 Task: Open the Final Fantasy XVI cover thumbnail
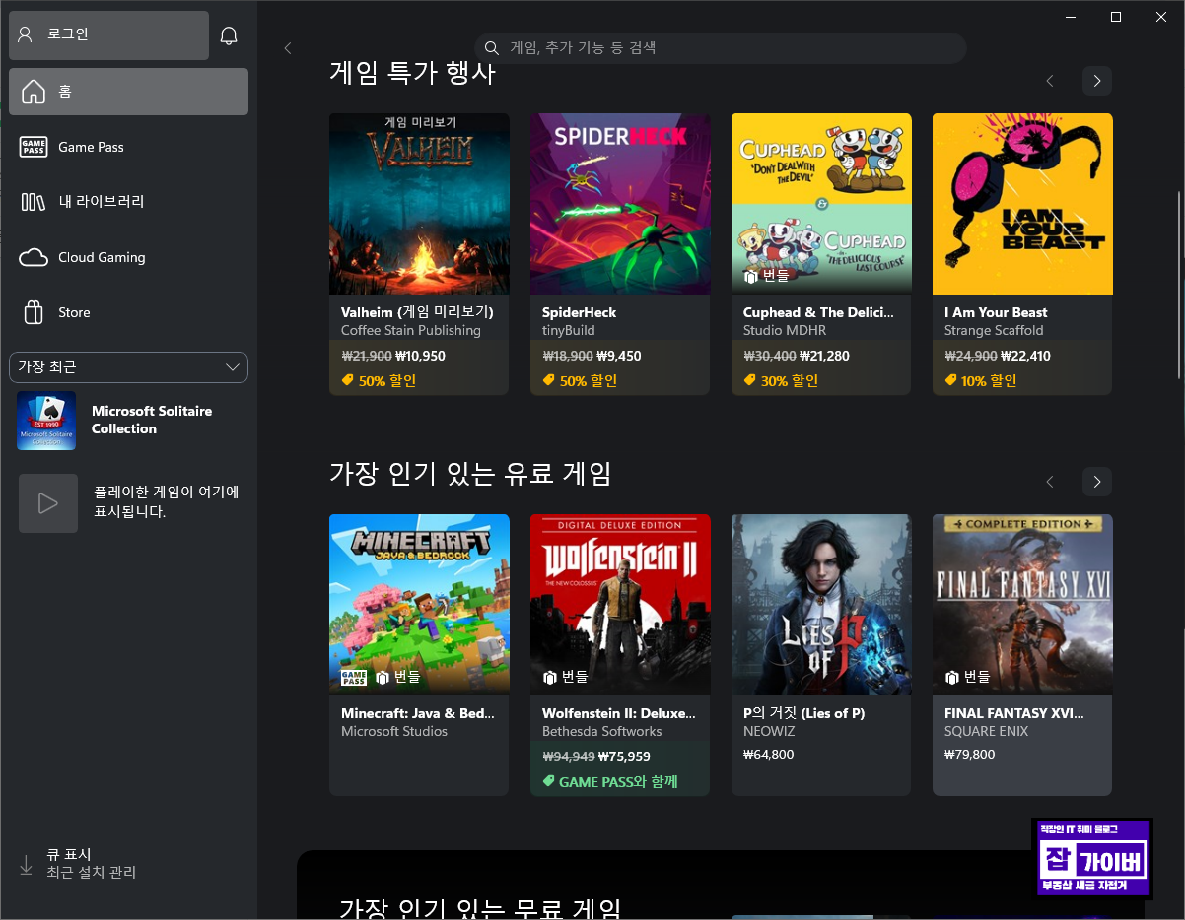1022,605
